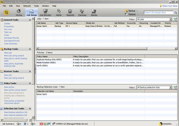Collapse the Backup Tasks section
The height and width of the screenshot is (126, 179).
[x=30, y=49]
